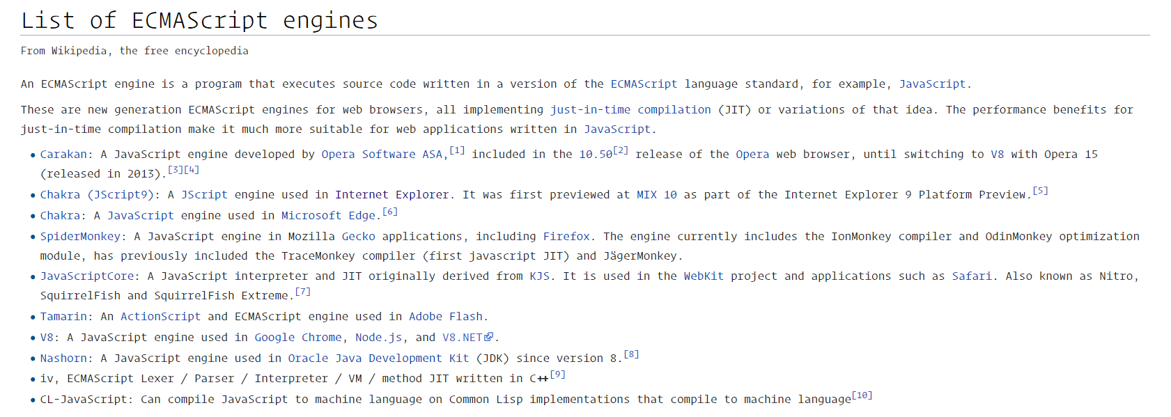1171x417 pixels.
Task: Open the SpiderMonkey link
Action: point(80,237)
